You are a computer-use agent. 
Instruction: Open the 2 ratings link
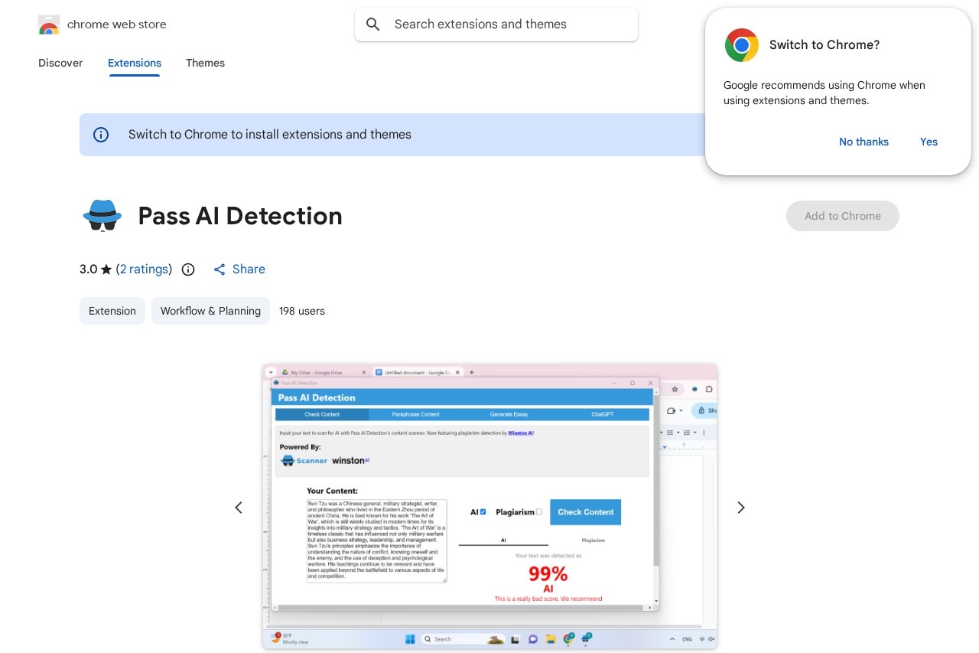pyautogui.click(x=144, y=269)
